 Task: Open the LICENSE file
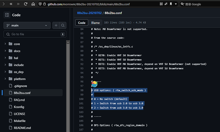coord(19,114)
